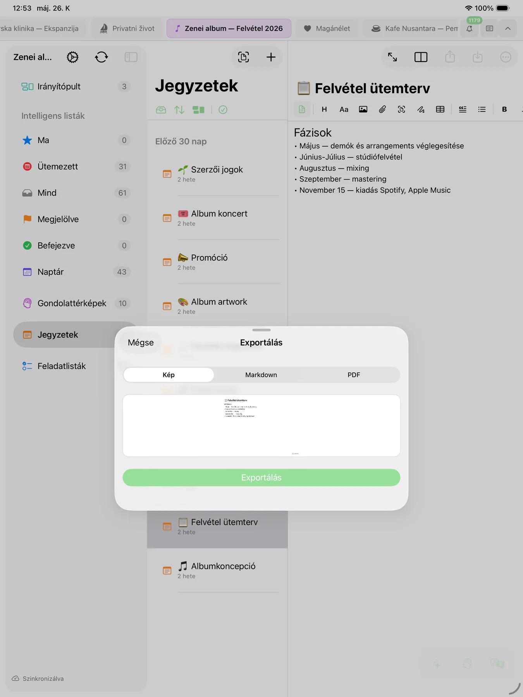Select Jegyzetek in sidebar
The width and height of the screenshot is (523, 697).
tap(64, 335)
